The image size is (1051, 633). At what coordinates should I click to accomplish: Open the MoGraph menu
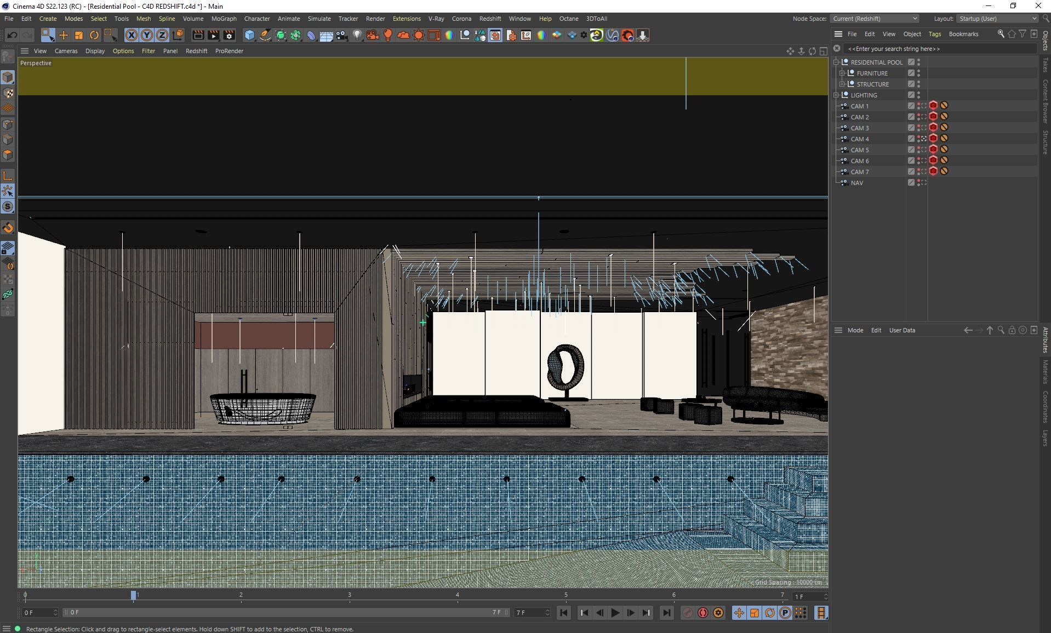coord(224,19)
